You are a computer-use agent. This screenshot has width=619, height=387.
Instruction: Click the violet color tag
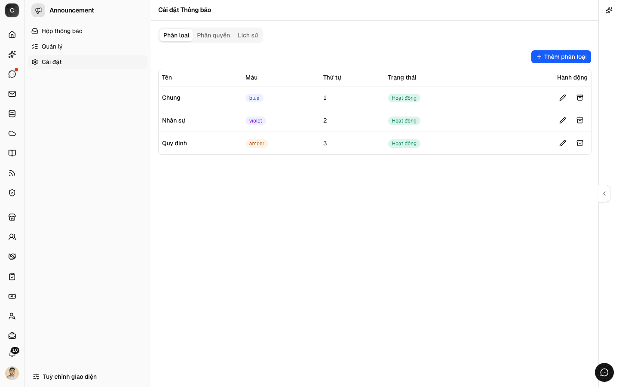[256, 121]
